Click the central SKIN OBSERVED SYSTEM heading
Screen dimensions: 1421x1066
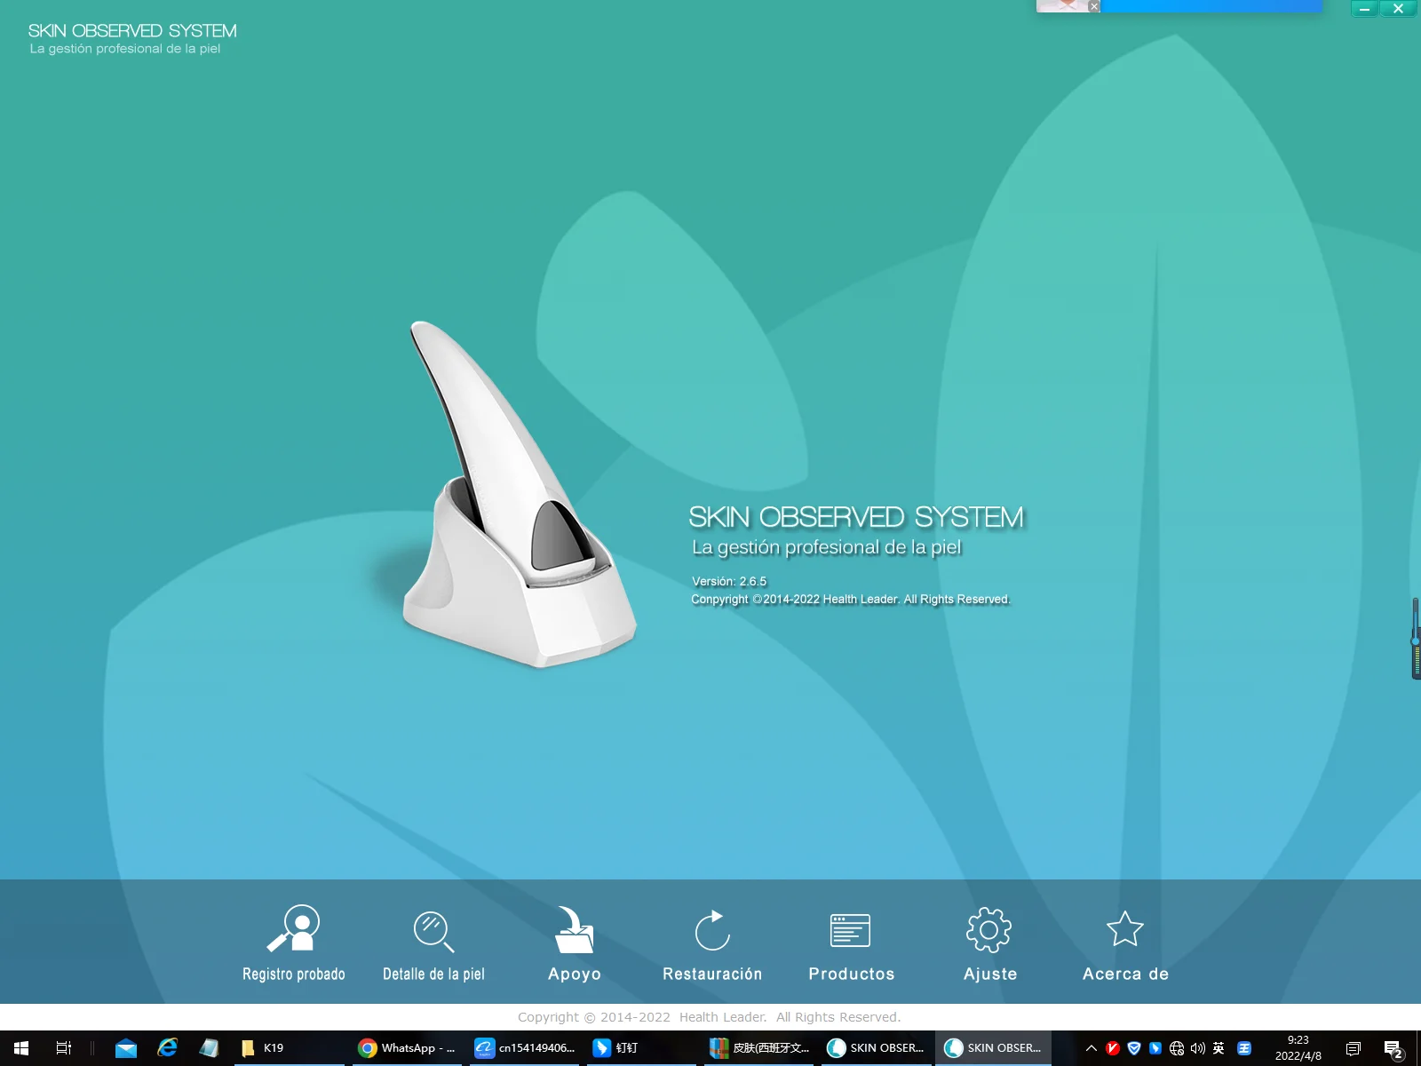pyautogui.click(x=856, y=517)
